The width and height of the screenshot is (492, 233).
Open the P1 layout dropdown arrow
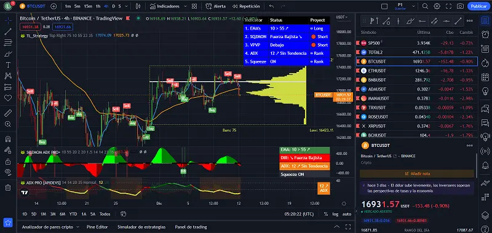(x=413, y=6)
